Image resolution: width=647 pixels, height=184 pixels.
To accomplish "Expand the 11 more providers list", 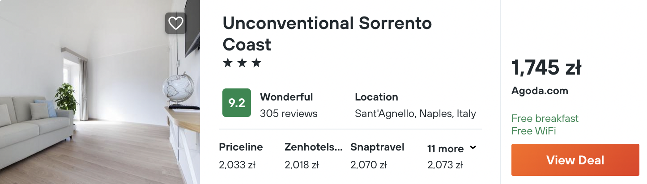I will (x=446, y=149).
